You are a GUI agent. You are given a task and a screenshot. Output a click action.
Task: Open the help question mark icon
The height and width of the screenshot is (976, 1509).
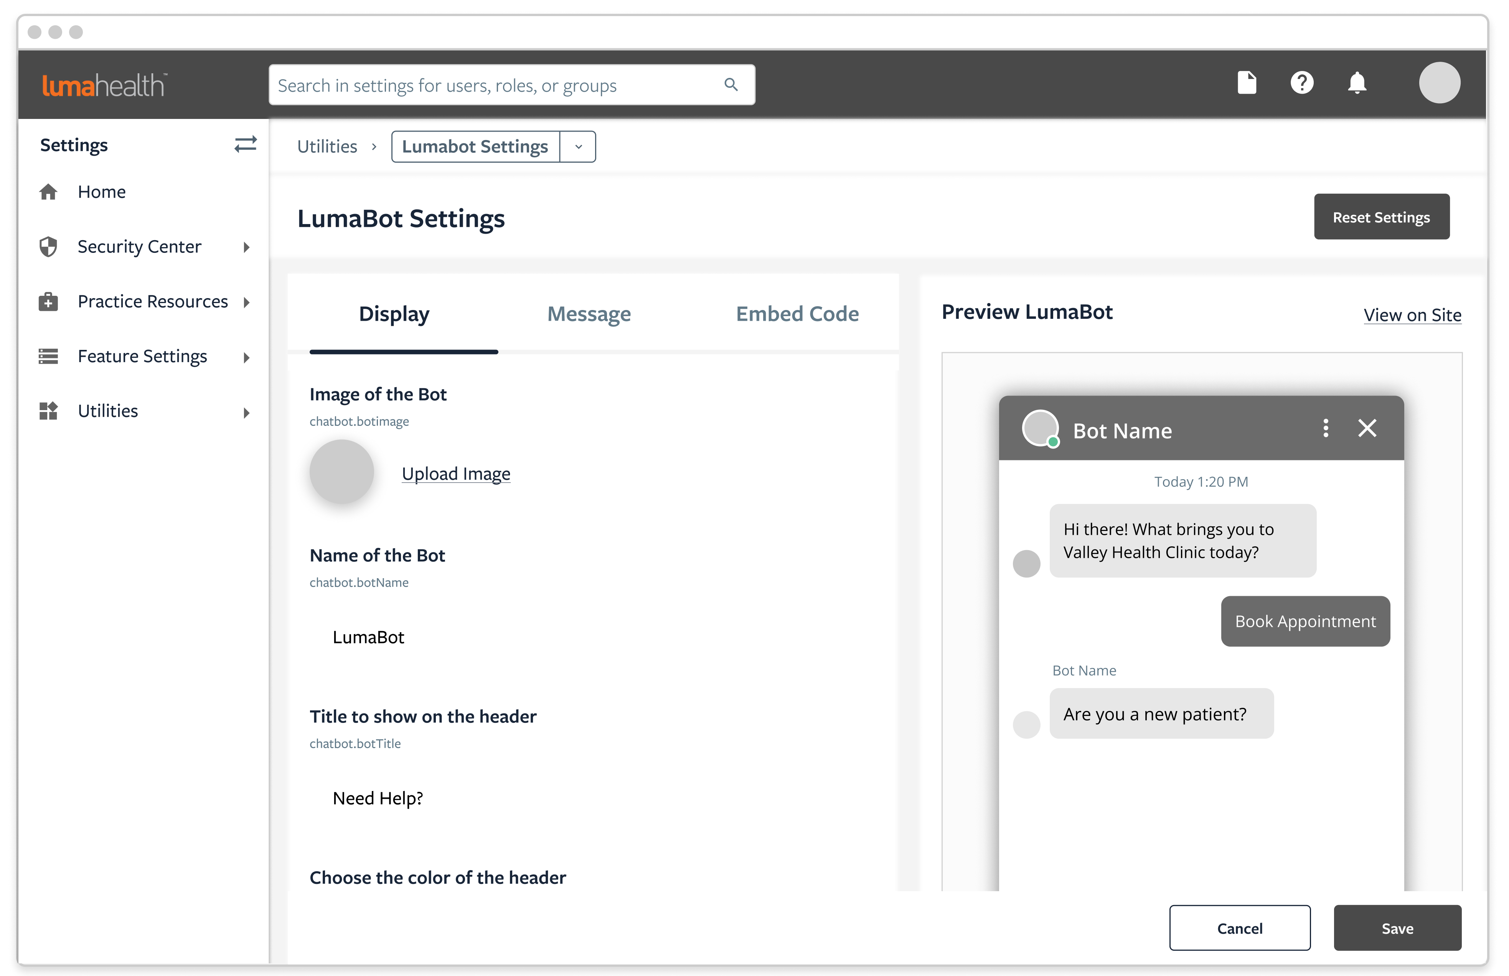click(x=1302, y=83)
